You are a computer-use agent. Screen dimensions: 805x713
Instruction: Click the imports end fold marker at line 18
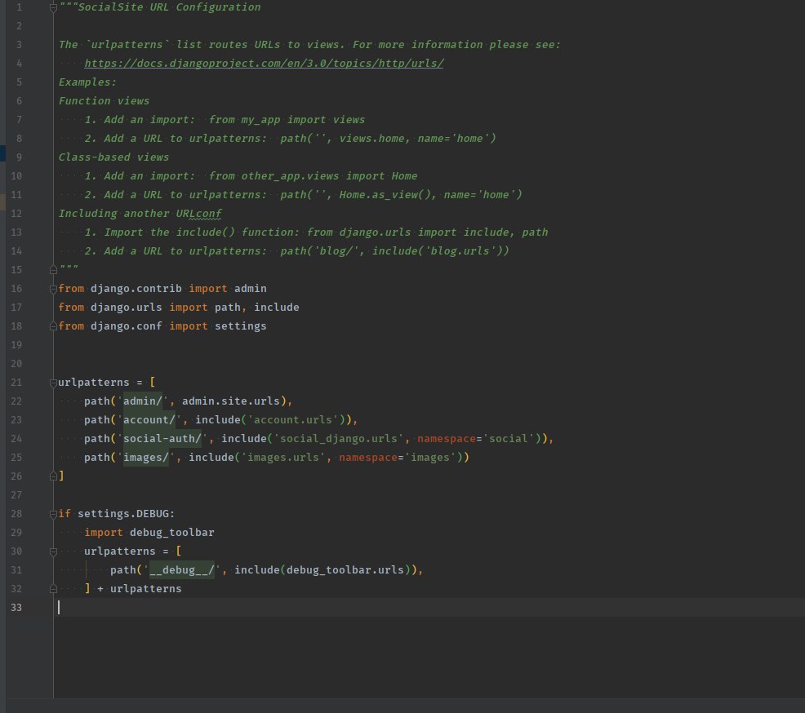point(53,326)
